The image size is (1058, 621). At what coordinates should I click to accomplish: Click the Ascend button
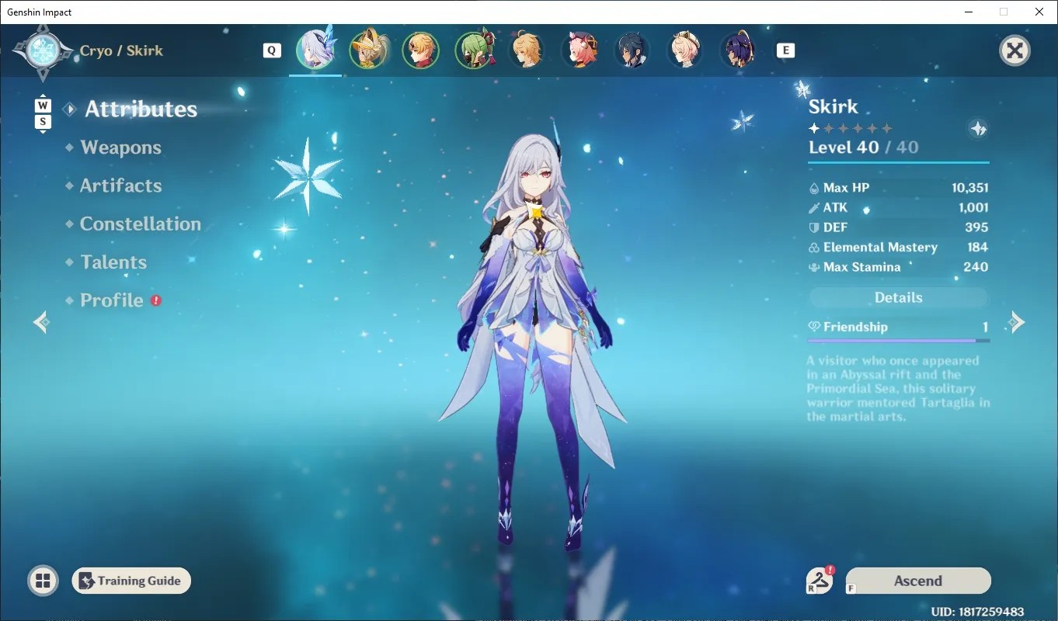pos(917,581)
